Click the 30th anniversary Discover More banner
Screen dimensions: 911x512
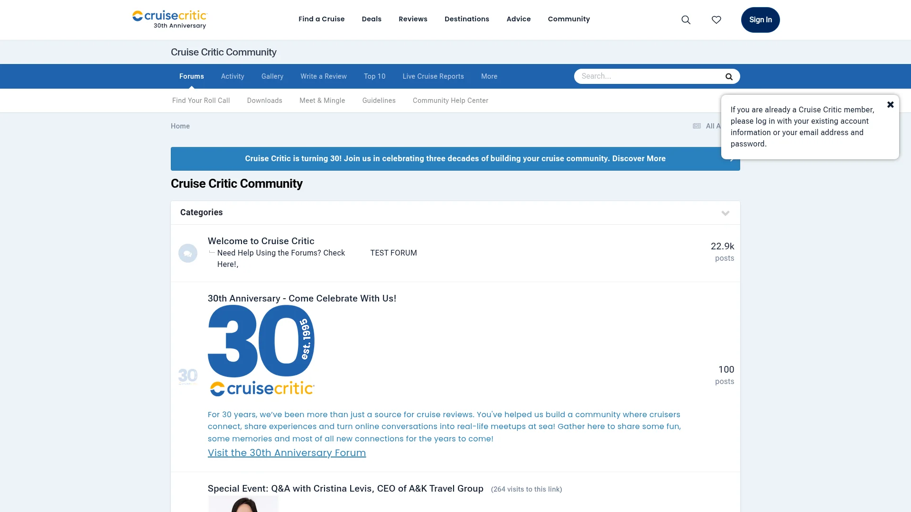pyautogui.click(x=455, y=159)
